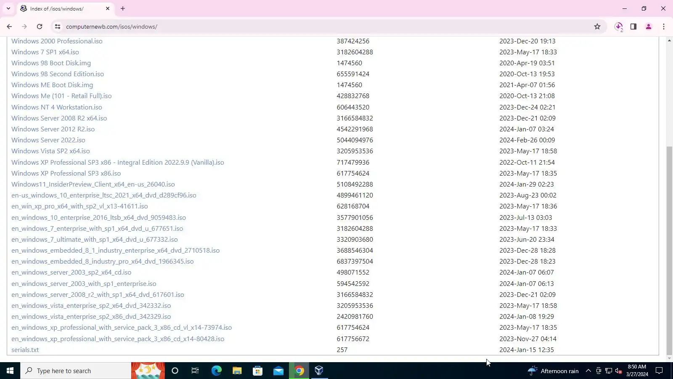This screenshot has width=673, height=379.
Task: Open the Windows Start menu
Action: pos(10,371)
